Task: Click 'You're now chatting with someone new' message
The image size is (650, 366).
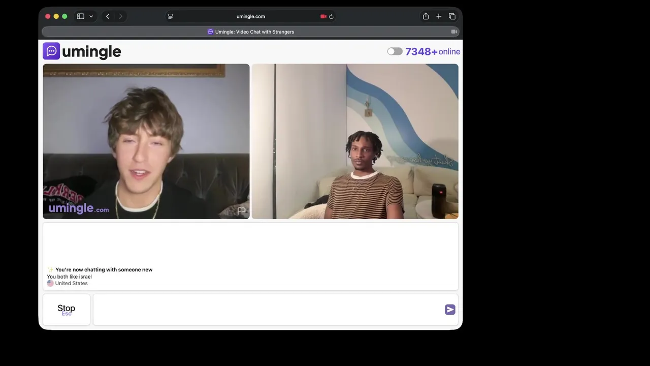Action: coord(104,269)
